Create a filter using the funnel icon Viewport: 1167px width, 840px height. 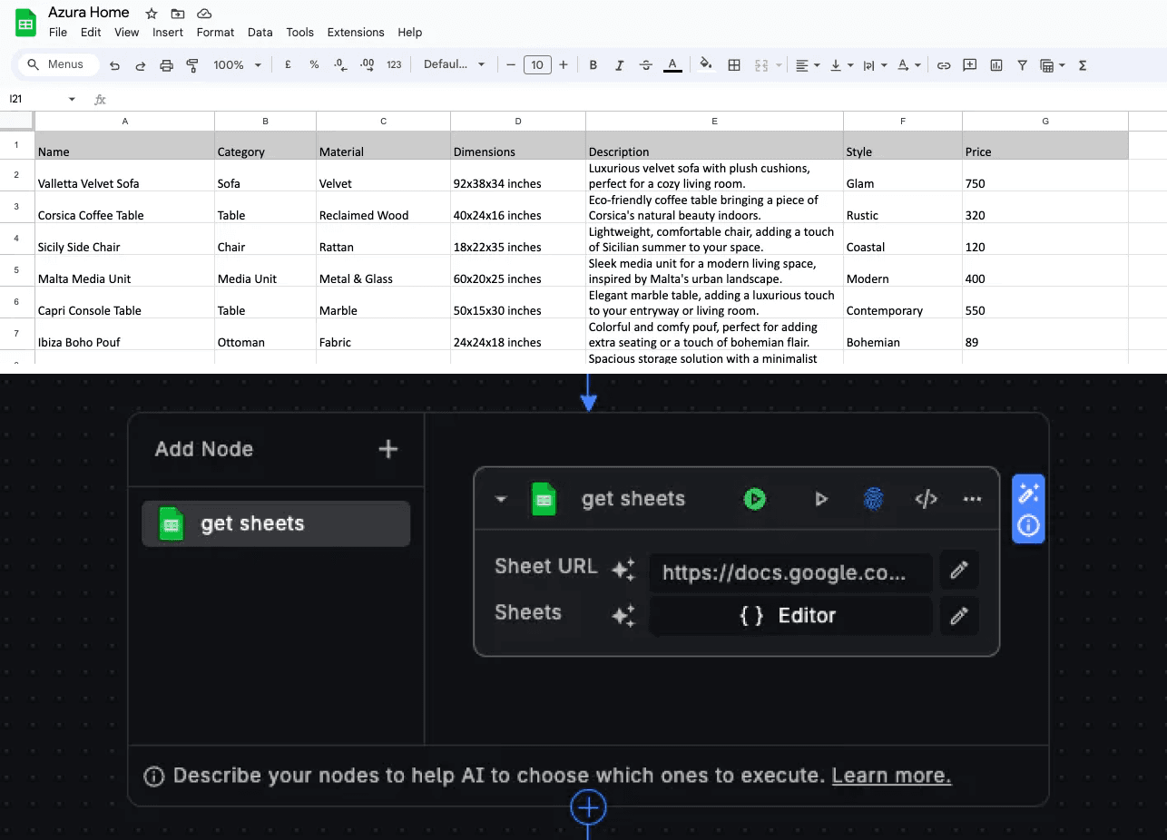1022,64
